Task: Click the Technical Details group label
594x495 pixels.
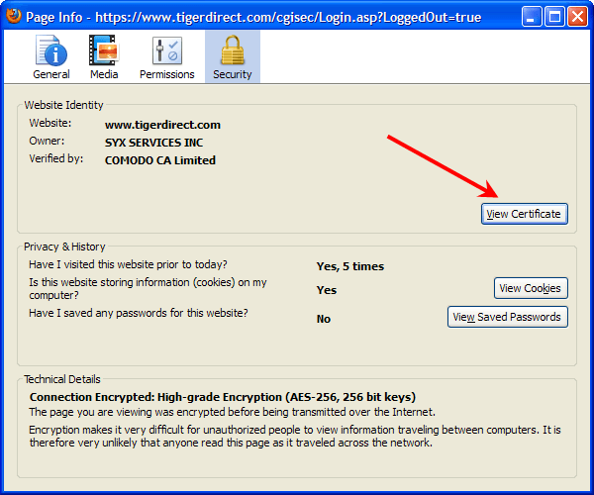Action: point(62,379)
